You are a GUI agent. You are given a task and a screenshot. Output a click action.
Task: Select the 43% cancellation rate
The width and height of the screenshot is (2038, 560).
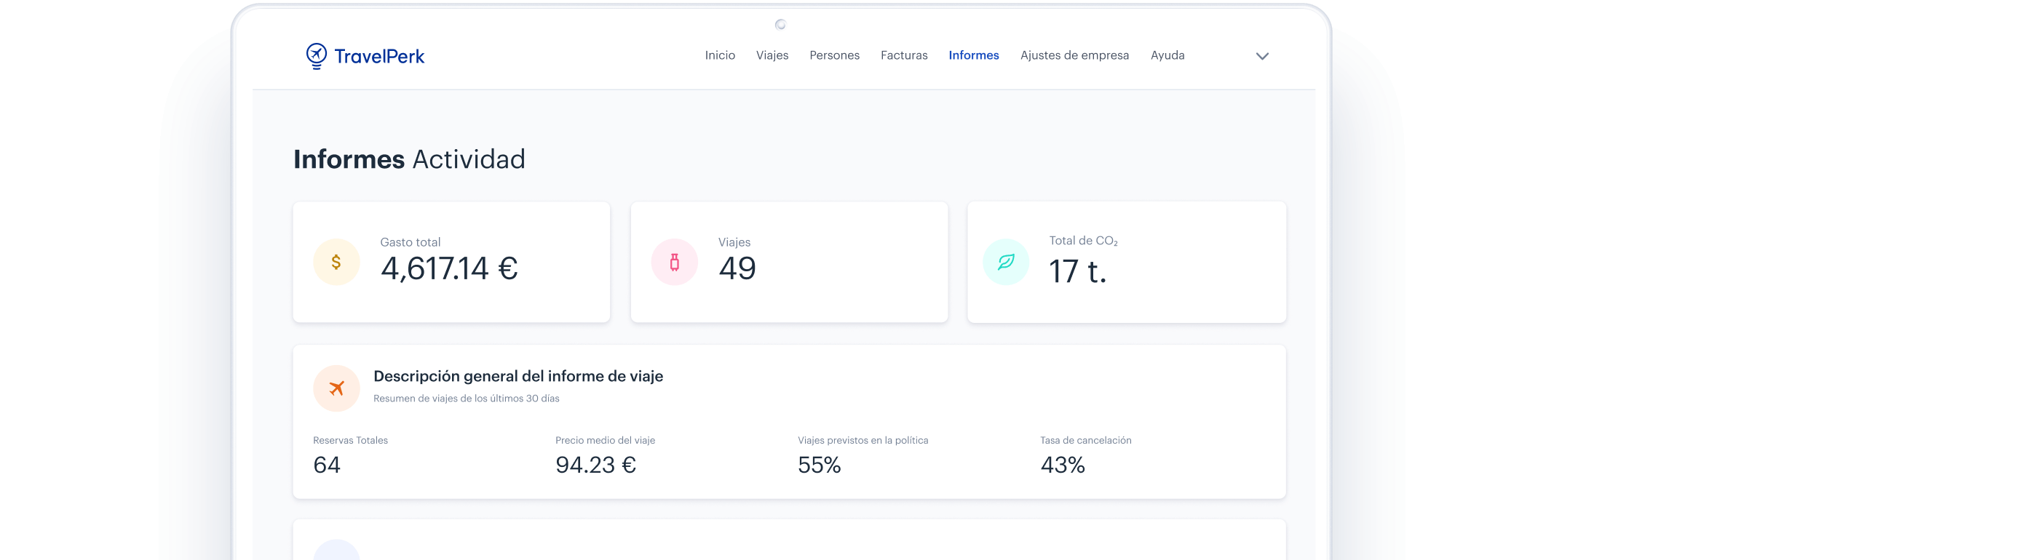coord(1063,465)
